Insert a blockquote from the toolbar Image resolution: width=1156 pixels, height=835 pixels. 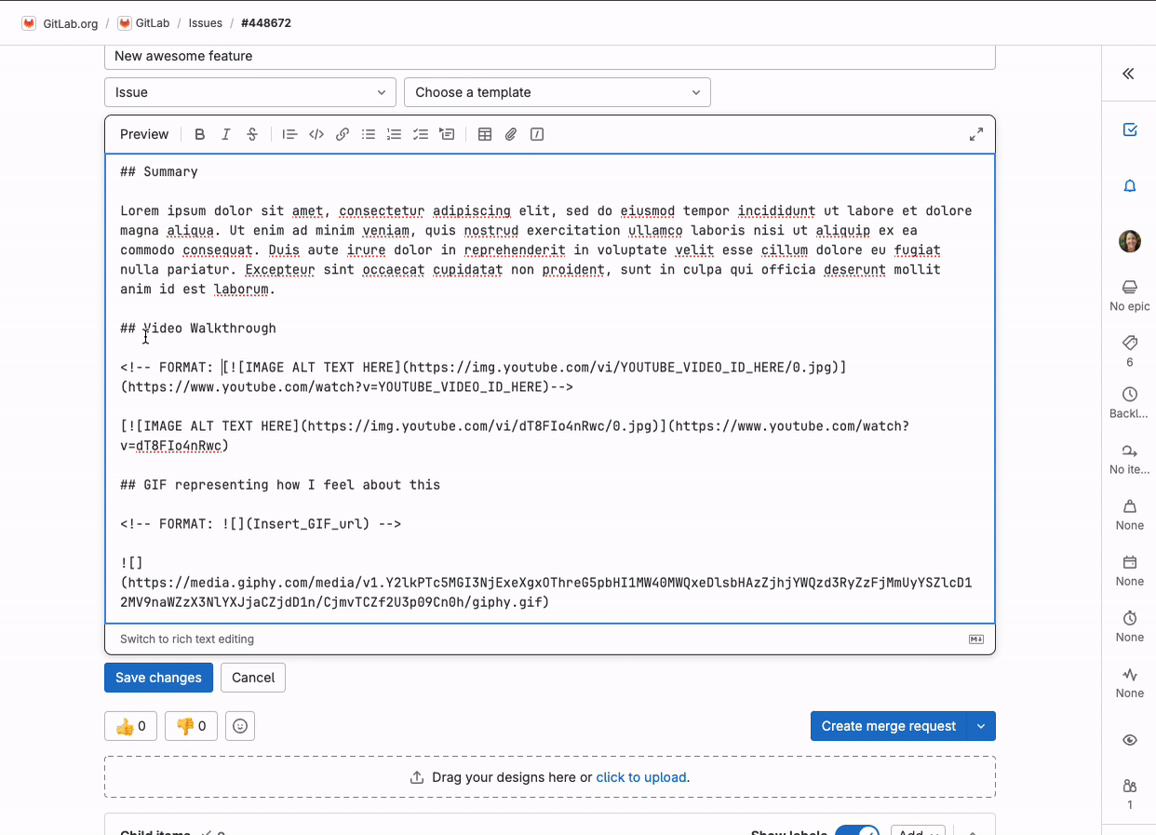click(289, 134)
